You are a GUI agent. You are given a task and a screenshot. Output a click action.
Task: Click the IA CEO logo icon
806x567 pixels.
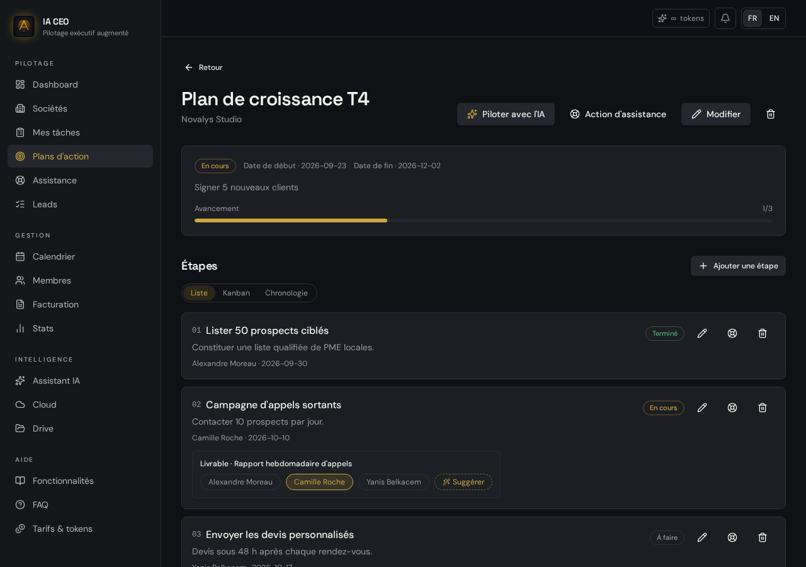24,26
